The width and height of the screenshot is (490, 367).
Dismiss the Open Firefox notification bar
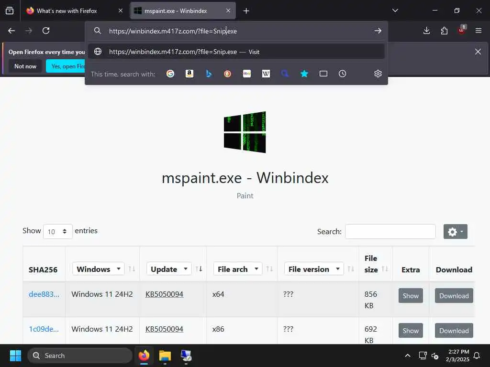tap(478, 52)
